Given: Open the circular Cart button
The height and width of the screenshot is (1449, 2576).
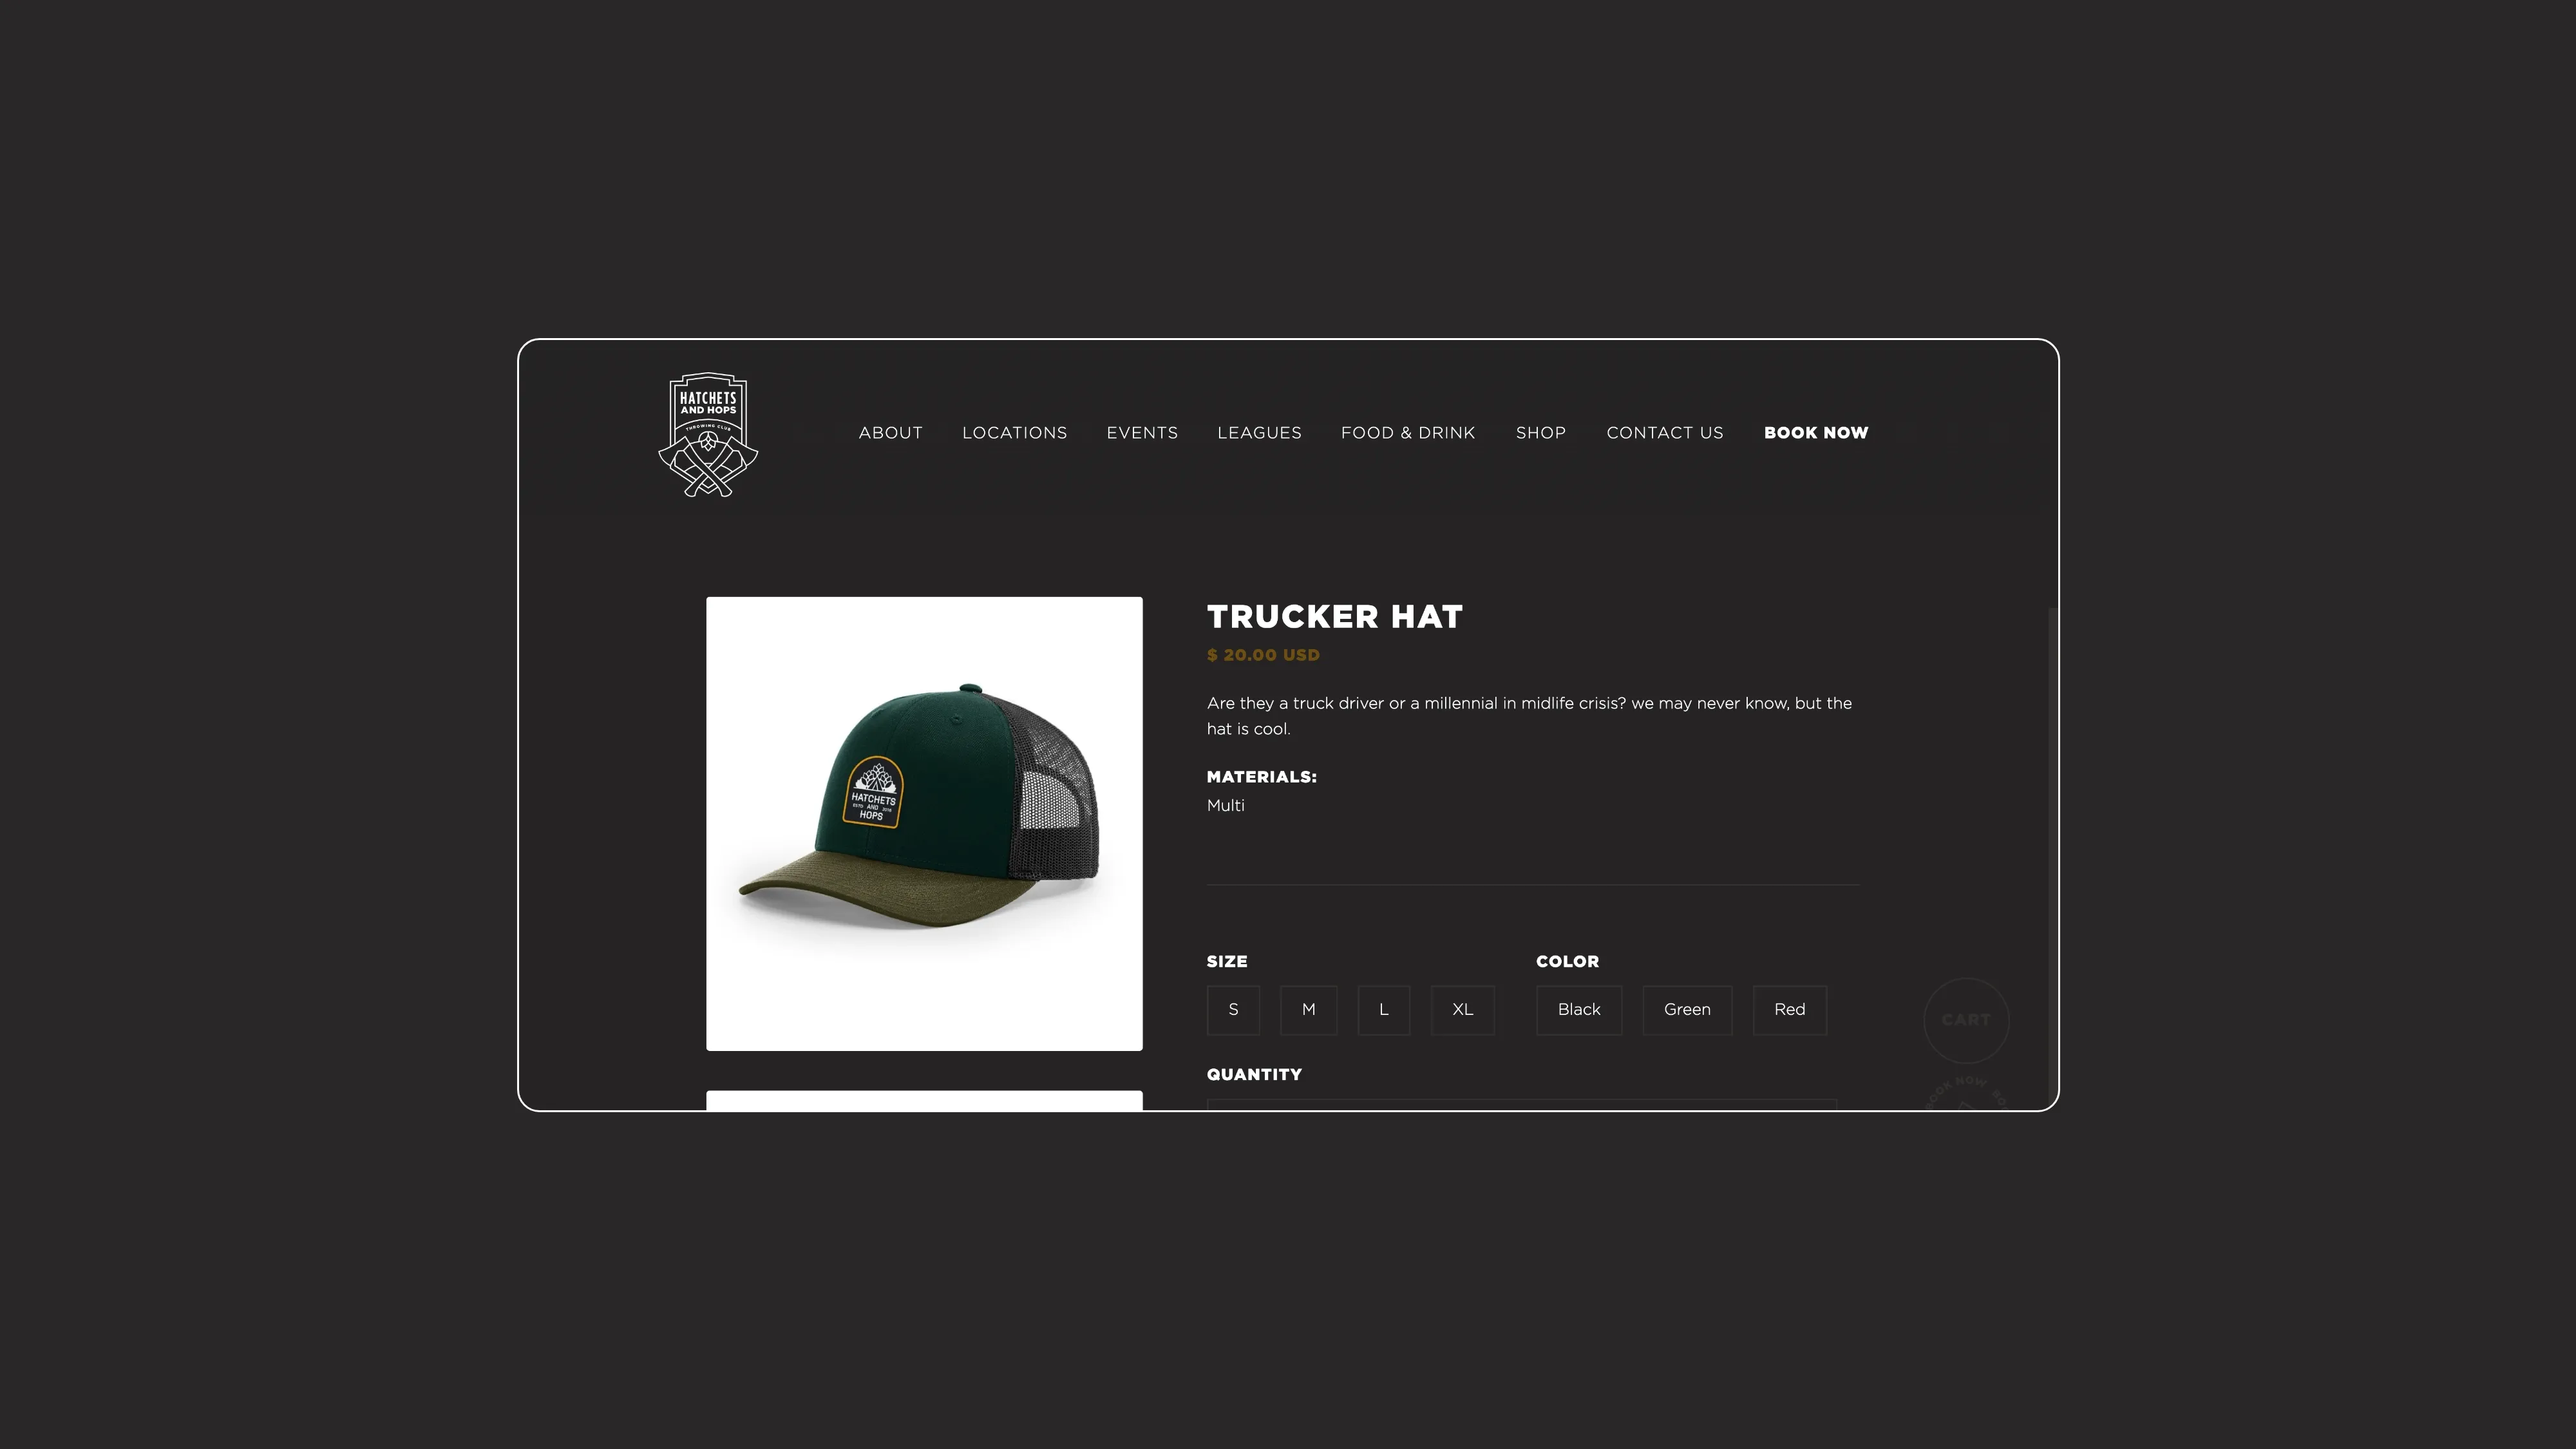Looking at the screenshot, I should pos(1966,1020).
